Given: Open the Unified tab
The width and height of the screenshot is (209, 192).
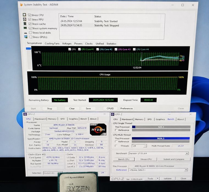Looking at the screenshot, I should pyautogui.click(x=100, y=43).
